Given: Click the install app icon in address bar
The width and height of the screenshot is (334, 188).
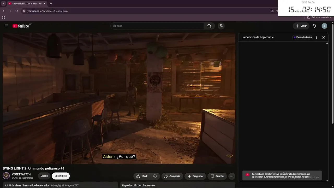Looking at the screenshot, I should coord(272,11).
